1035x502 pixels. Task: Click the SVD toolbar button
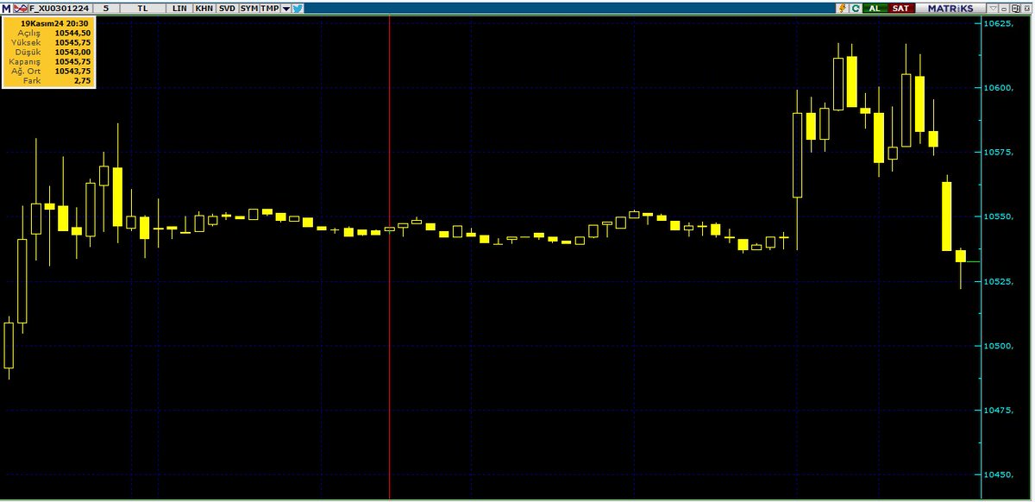[x=227, y=9]
